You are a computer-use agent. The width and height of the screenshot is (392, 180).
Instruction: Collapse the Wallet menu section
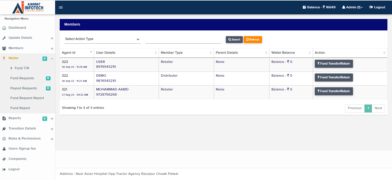(52, 59)
